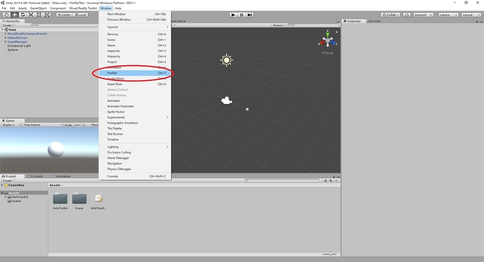Open the Display 1 dropdown in Game view
This screenshot has width=484, height=262.
point(11,125)
